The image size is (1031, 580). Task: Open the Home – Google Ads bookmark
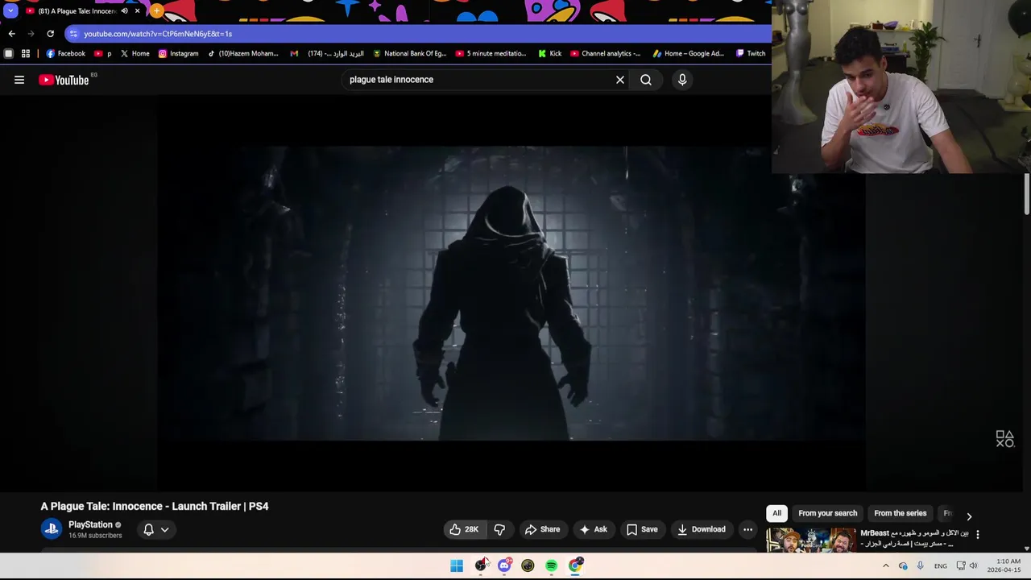pos(688,54)
